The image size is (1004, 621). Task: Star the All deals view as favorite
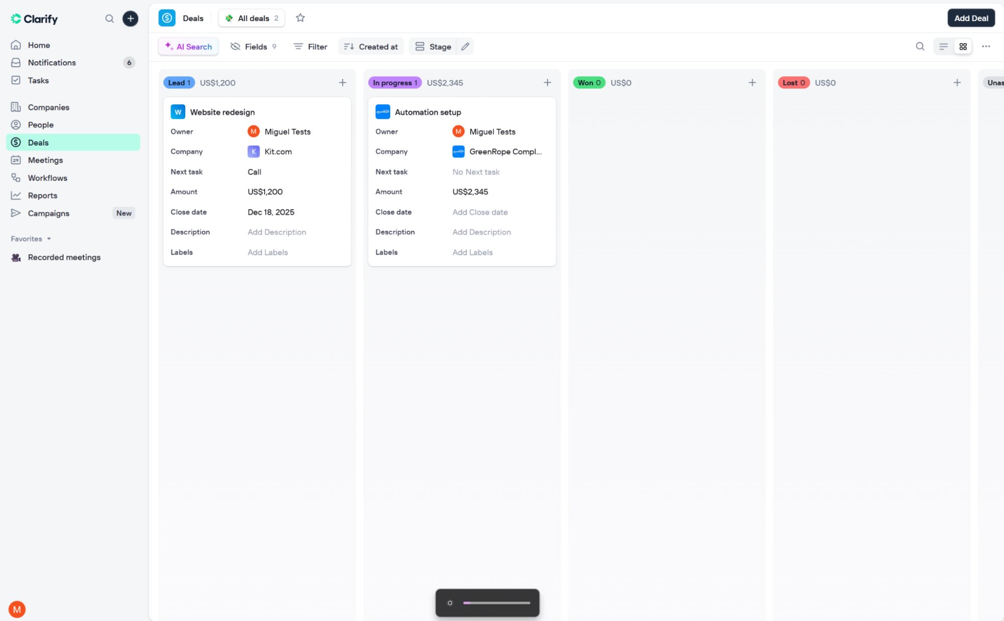coord(300,18)
